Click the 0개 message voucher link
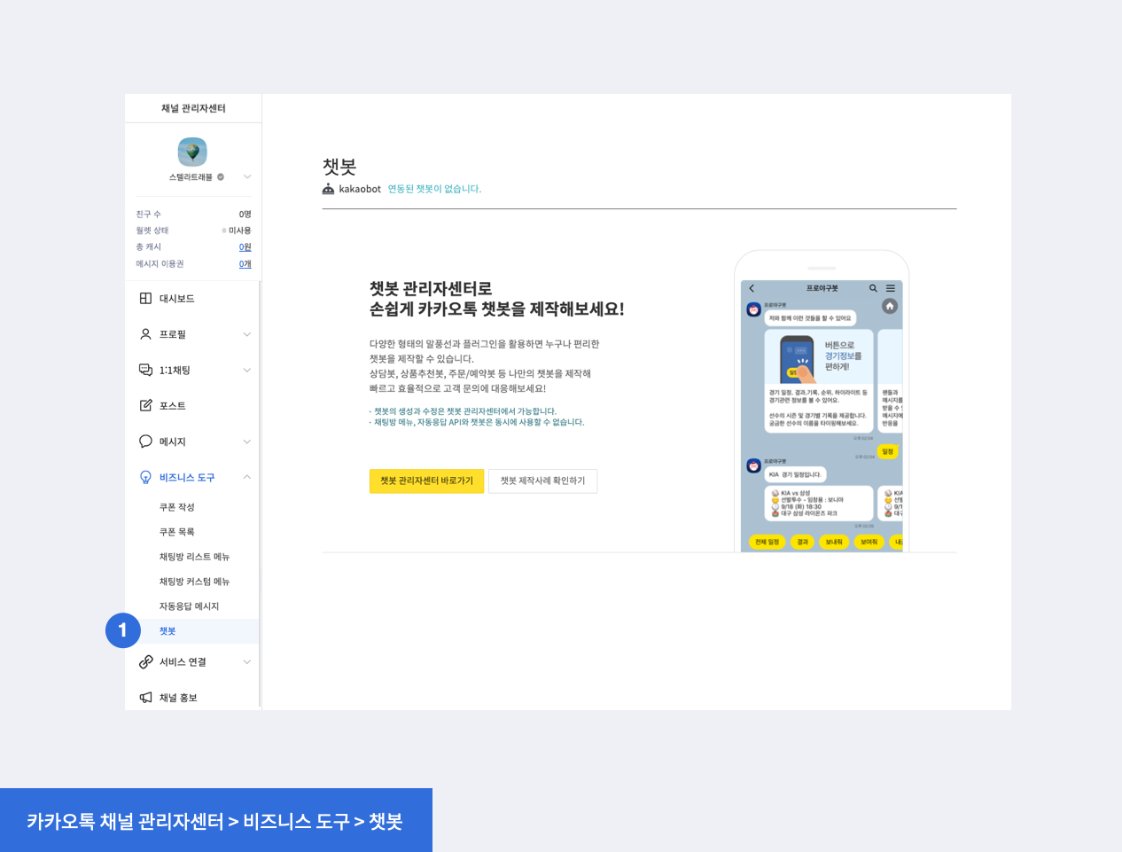 245,264
